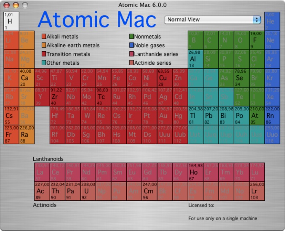Screen dimensions: 285x231
Task: Click the Actinide series legend swatch
Action: click(x=132, y=62)
